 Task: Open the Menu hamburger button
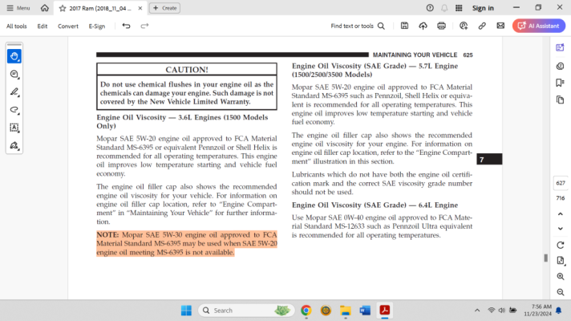click(18, 8)
